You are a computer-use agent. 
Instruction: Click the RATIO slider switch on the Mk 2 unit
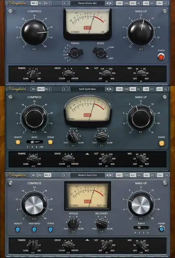35,142
